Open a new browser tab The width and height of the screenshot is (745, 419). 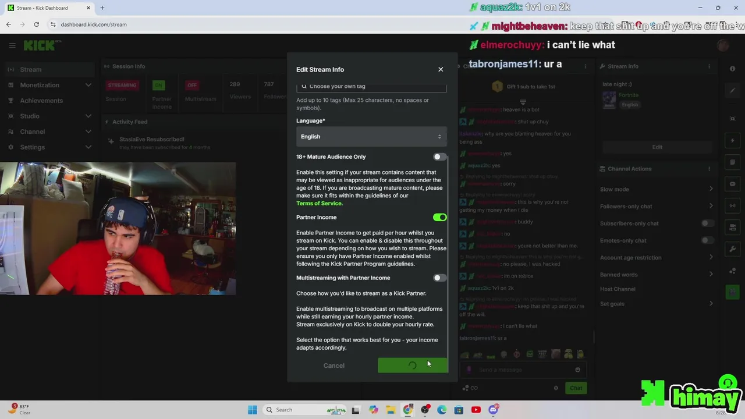102,8
